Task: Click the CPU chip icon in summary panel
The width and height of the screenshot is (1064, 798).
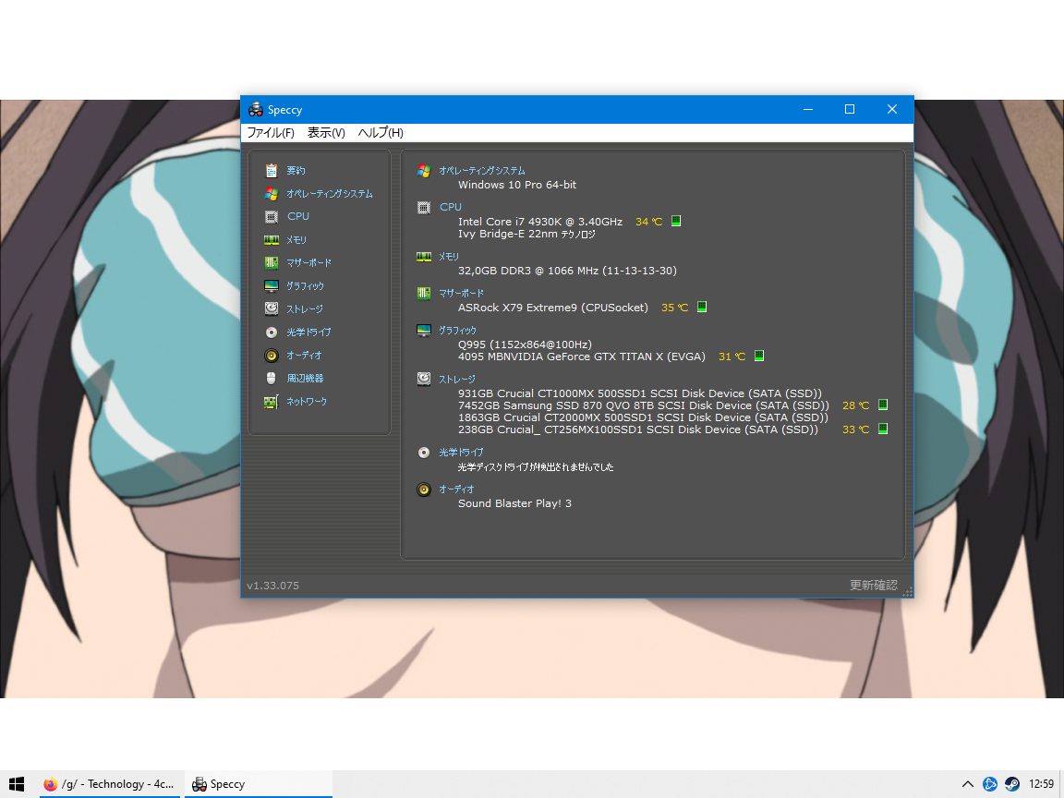Action: pyautogui.click(x=424, y=208)
